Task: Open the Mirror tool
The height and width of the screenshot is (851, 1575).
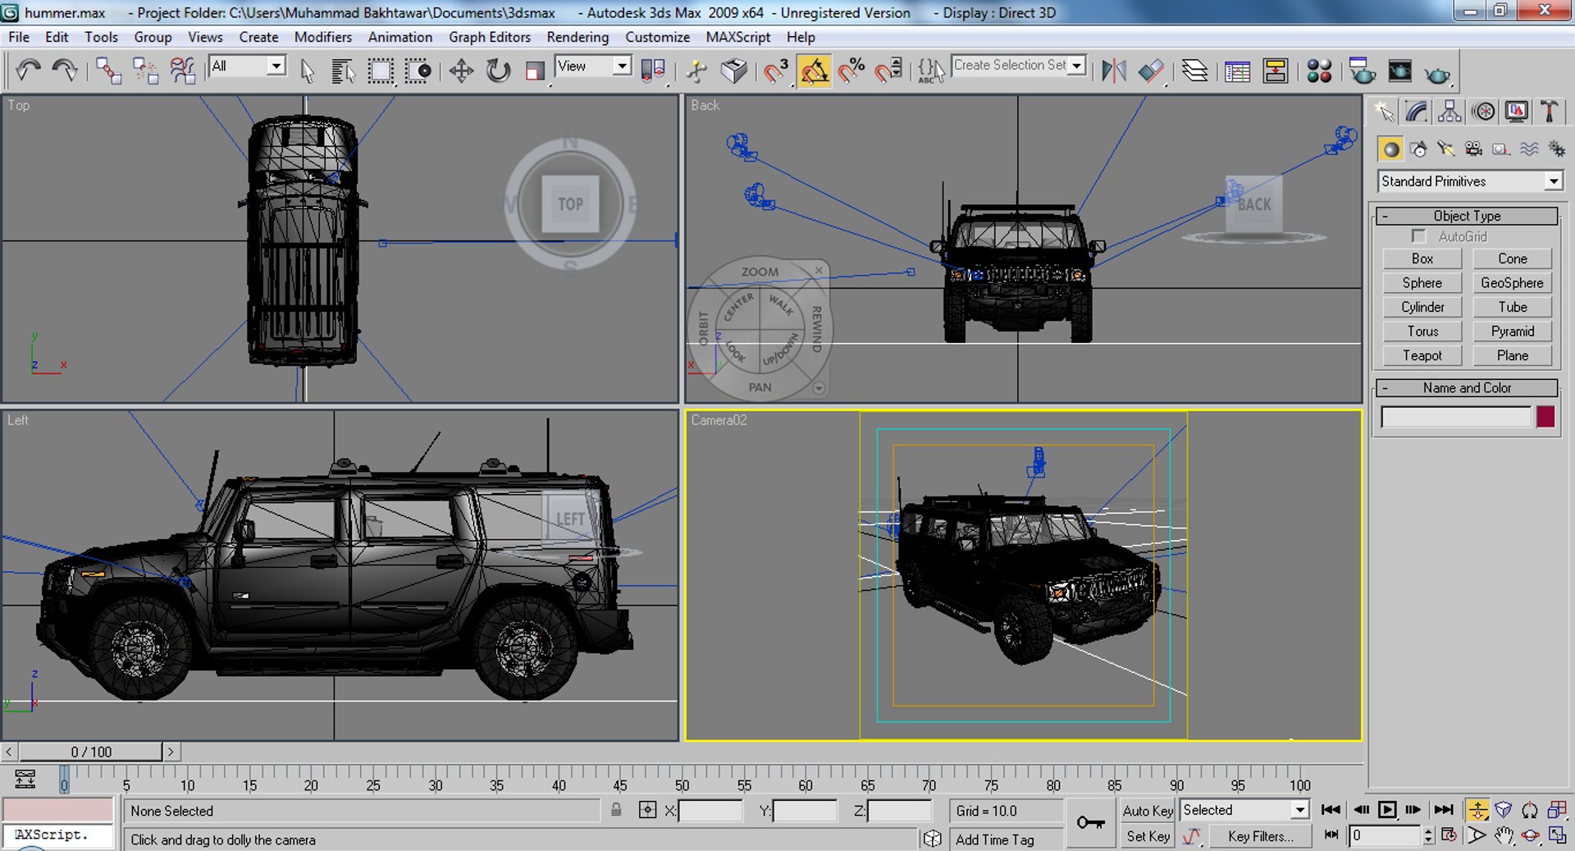Action: [1113, 71]
